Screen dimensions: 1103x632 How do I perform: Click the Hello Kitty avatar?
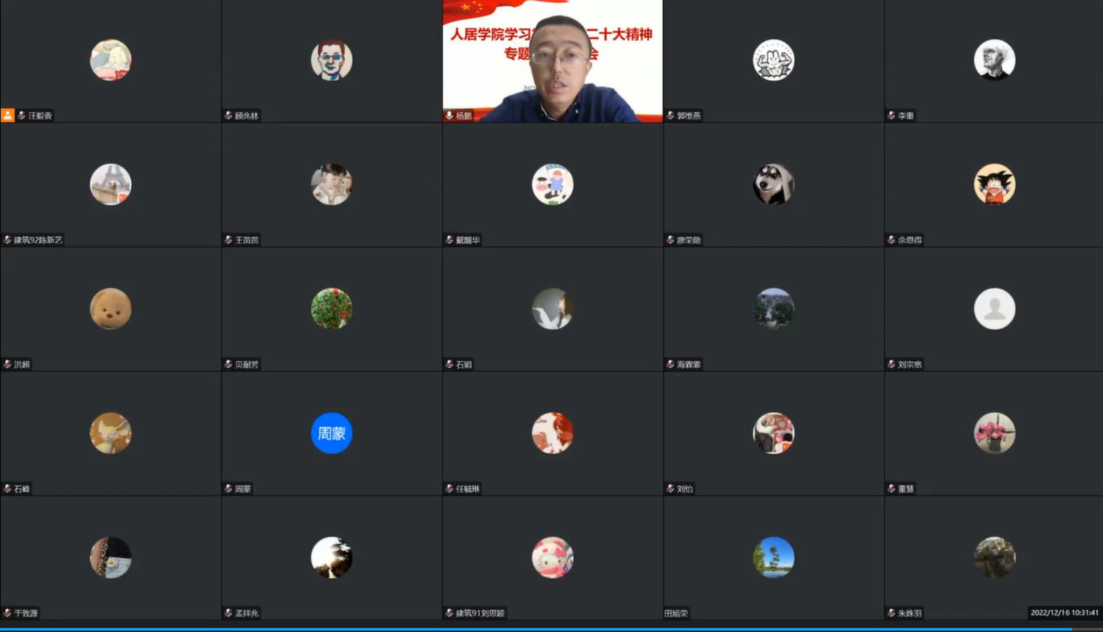pos(553,557)
